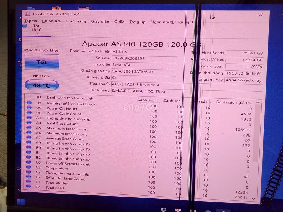283x212 pixels.
Task: Click the attribute list scroll up arrow
Action: (x=258, y=102)
